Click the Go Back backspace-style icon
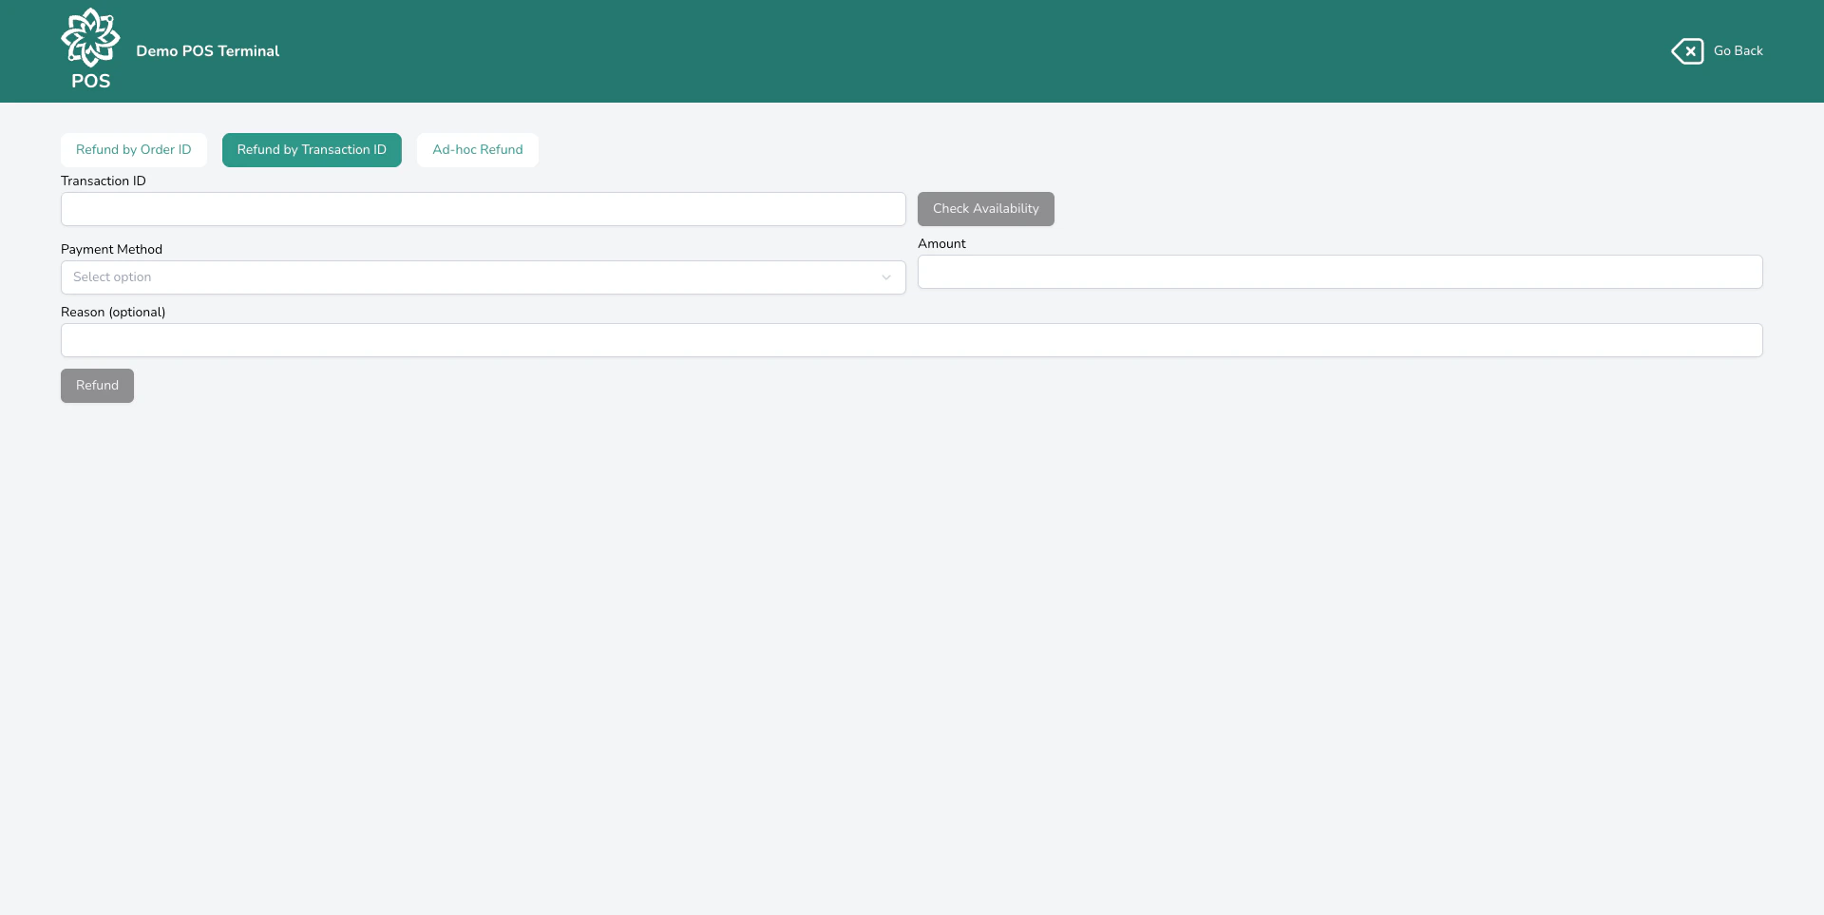This screenshot has height=915, width=1824. pos(1688,50)
